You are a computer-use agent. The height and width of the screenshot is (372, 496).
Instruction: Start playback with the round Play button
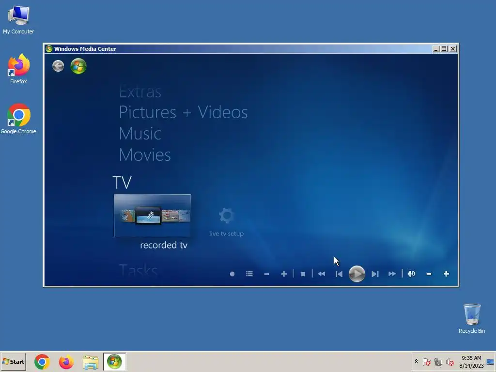[x=357, y=274]
